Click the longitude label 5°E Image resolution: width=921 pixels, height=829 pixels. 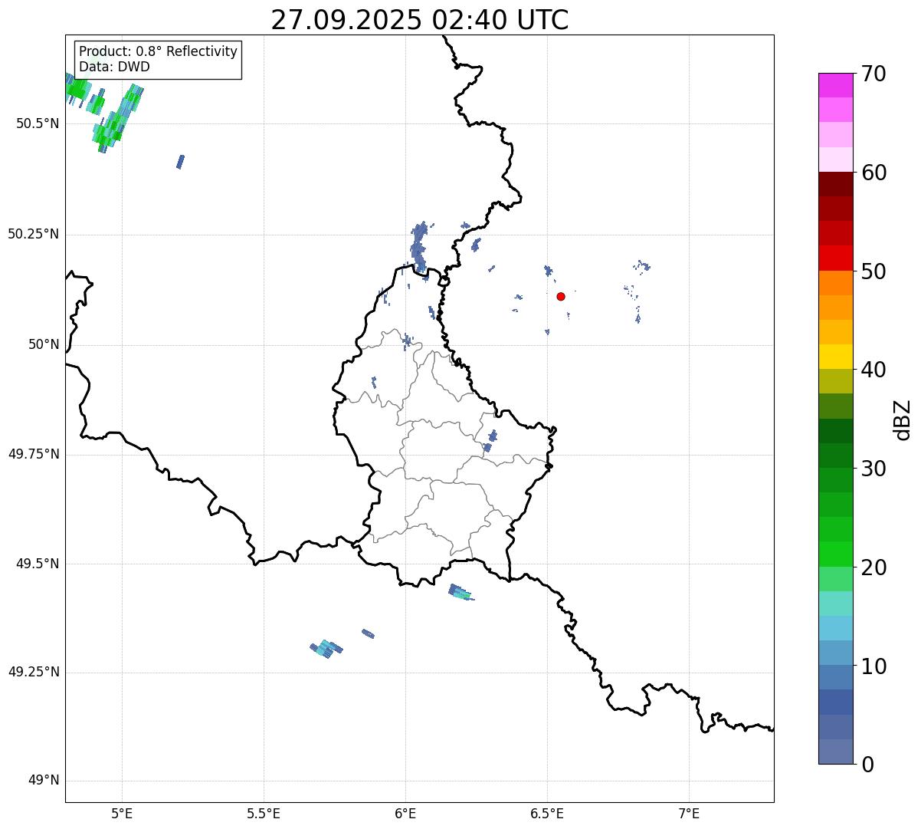point(122,814)
